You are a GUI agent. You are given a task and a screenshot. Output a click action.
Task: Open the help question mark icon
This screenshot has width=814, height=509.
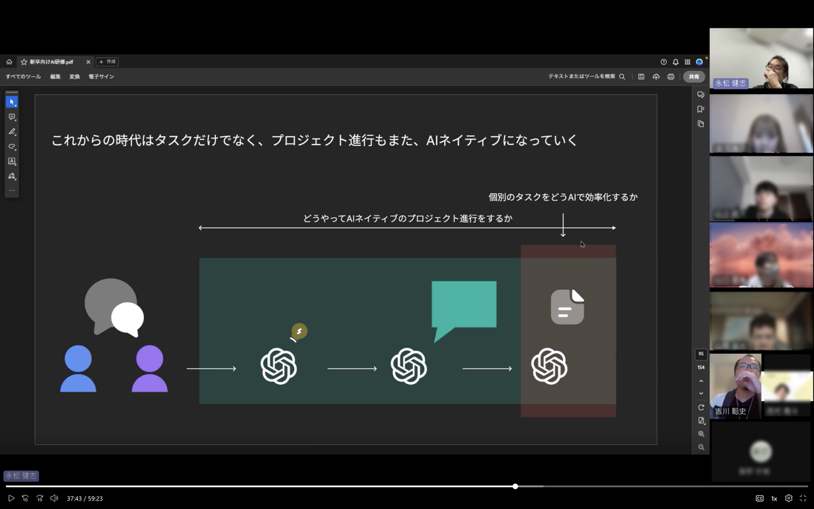tap(664, 62)
